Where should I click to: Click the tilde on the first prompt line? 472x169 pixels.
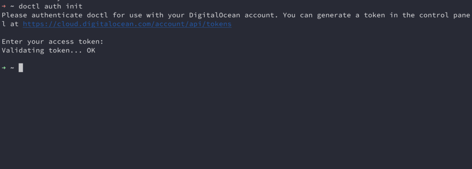[x=12, y=6]
